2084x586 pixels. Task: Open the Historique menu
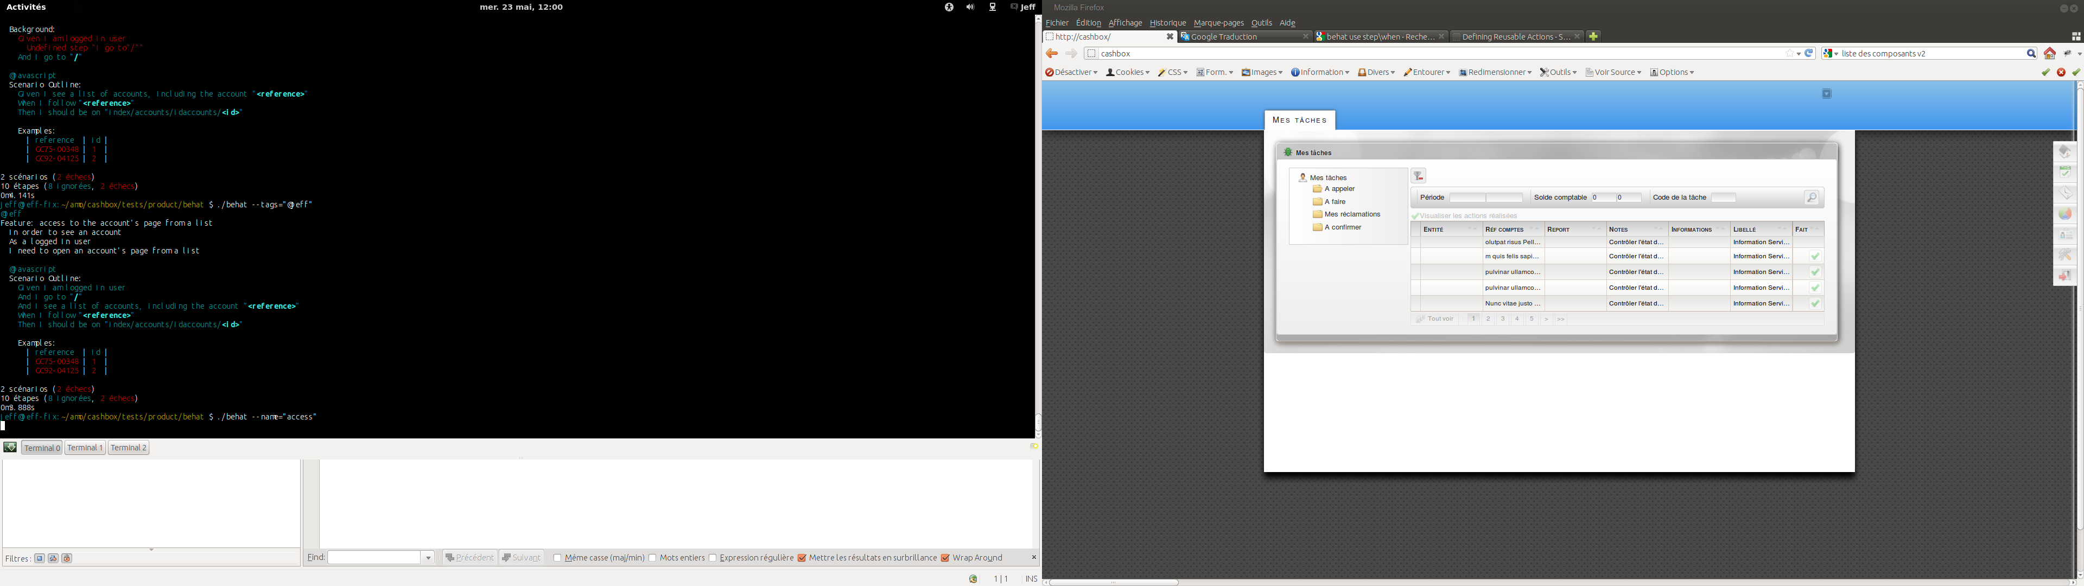pyautogui.click(x=1167, y=23)
